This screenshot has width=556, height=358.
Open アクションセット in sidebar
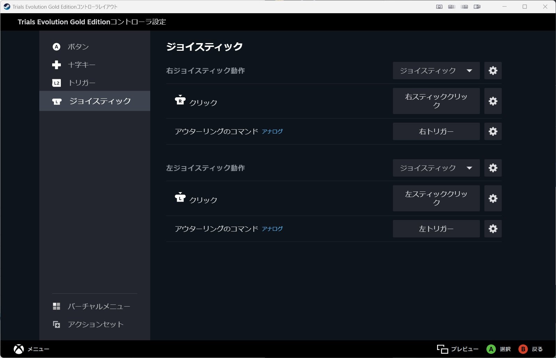95,324
